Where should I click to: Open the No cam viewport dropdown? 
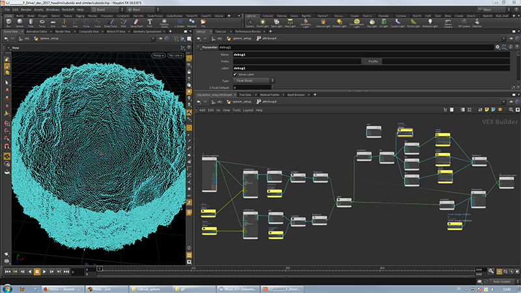[175, 55]
